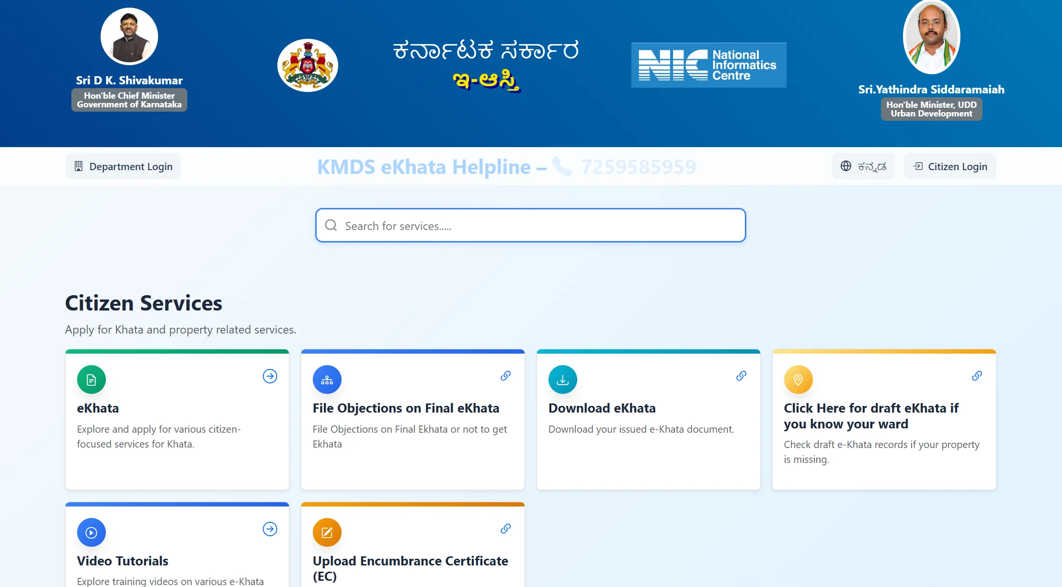Screen dimensions: 1062x587
Task: Open Download eKhata service title
Action: click(602, 408)
